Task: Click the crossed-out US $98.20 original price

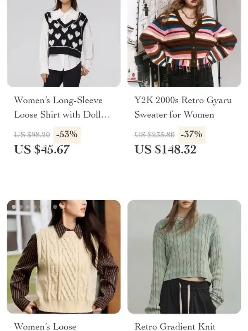Action: point(32,135)
